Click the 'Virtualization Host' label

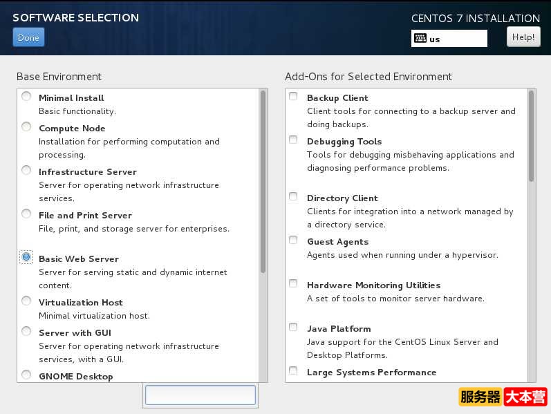click(81, 303)
